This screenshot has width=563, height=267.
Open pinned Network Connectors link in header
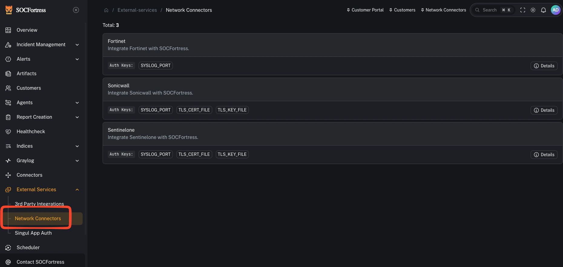443,10
